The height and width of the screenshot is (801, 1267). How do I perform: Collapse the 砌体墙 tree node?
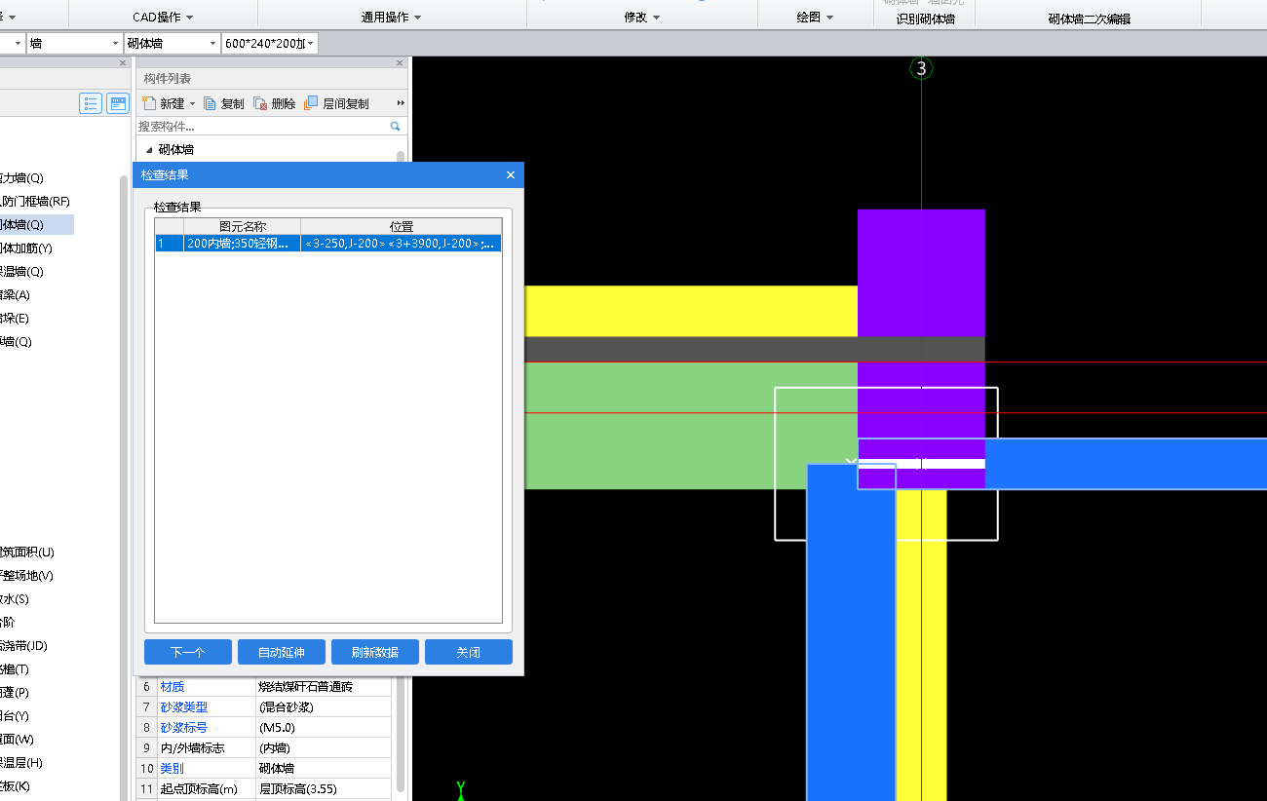coord(149,150)
